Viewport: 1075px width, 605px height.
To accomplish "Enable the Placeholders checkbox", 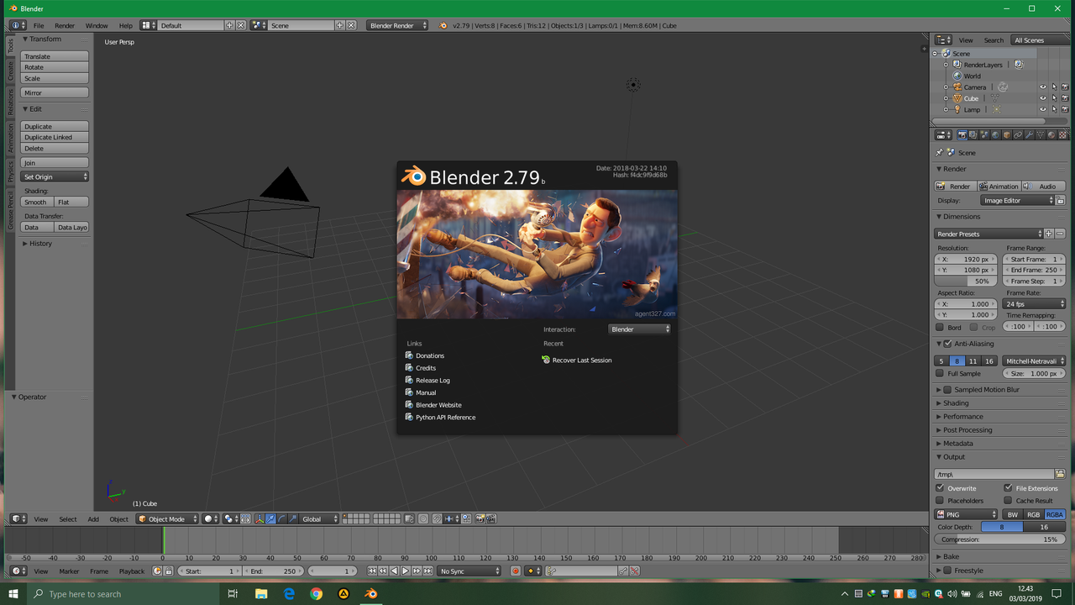I will [940, 501].
